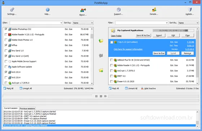Open the Settings toolbar icon
Image resolution: width=202 pixels, height=131 pixels.
(12, 10)
